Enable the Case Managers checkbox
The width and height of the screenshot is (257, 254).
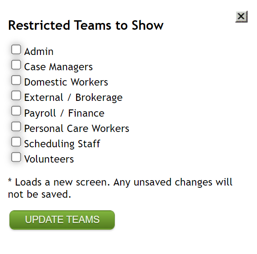[16, 65]
